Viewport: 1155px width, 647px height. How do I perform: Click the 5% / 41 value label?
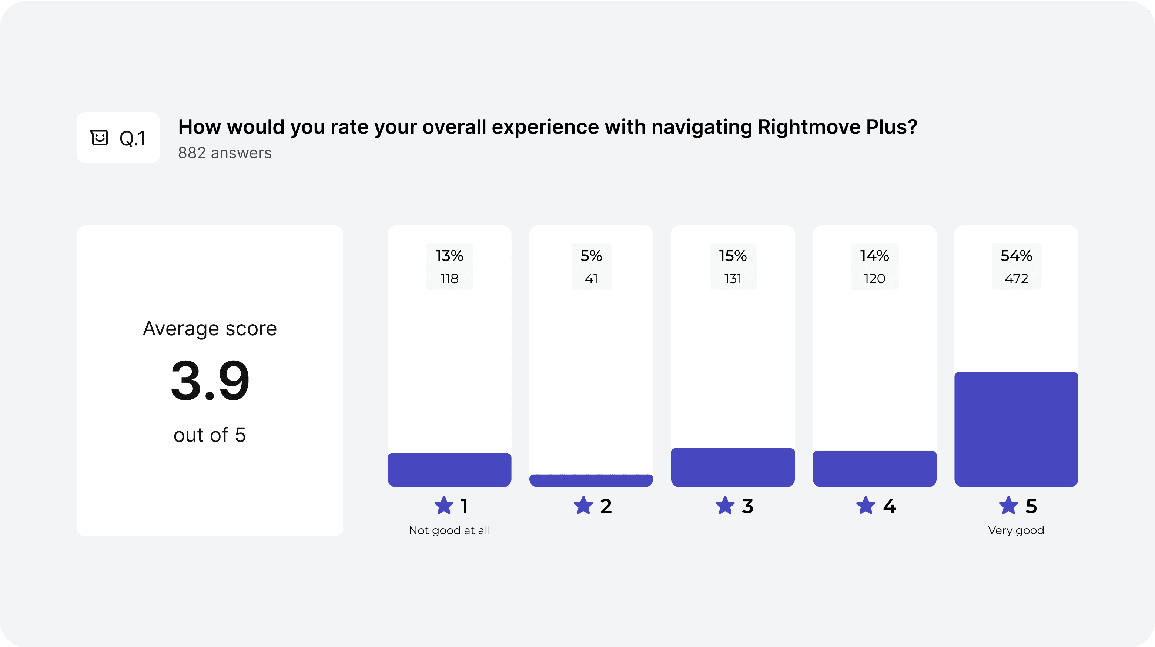coord(591,266)
